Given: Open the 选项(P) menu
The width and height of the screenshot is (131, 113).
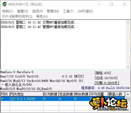Looking at the screenshot, I should (x=37, y=11).
